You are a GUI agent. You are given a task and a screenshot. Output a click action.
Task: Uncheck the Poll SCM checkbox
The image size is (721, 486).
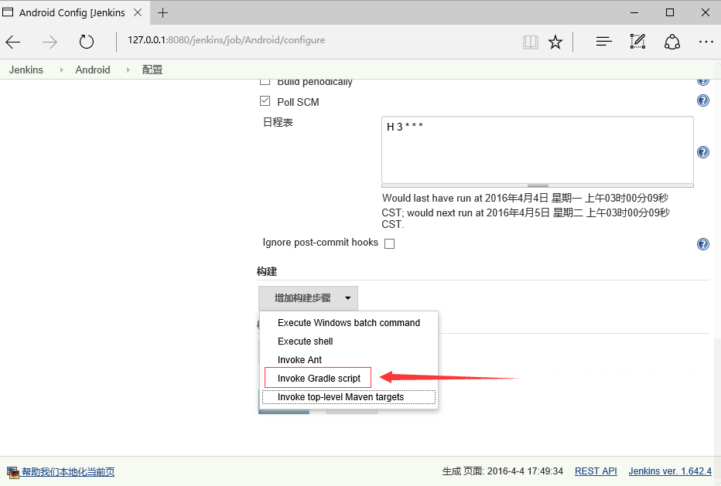(x=265, y=100)
